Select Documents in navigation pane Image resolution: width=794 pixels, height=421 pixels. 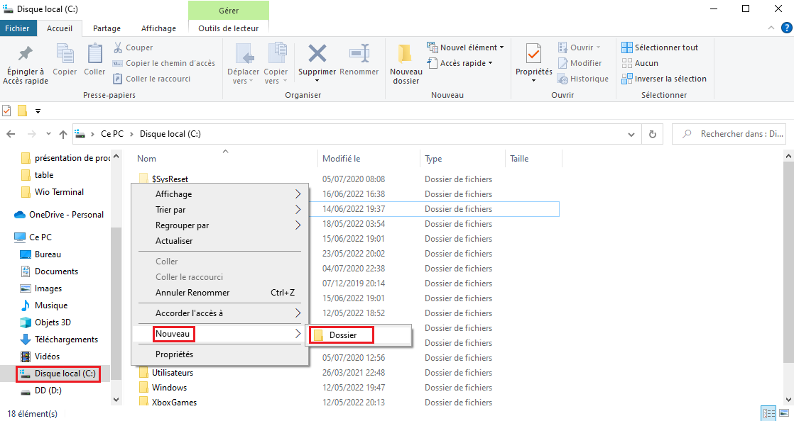(56, 271)
